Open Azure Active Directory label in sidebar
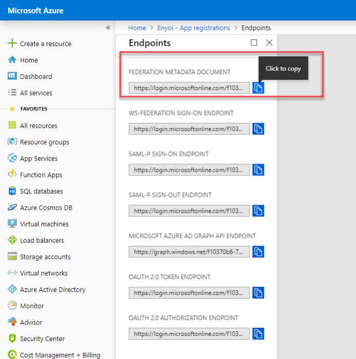 click(x=53, y=289)
